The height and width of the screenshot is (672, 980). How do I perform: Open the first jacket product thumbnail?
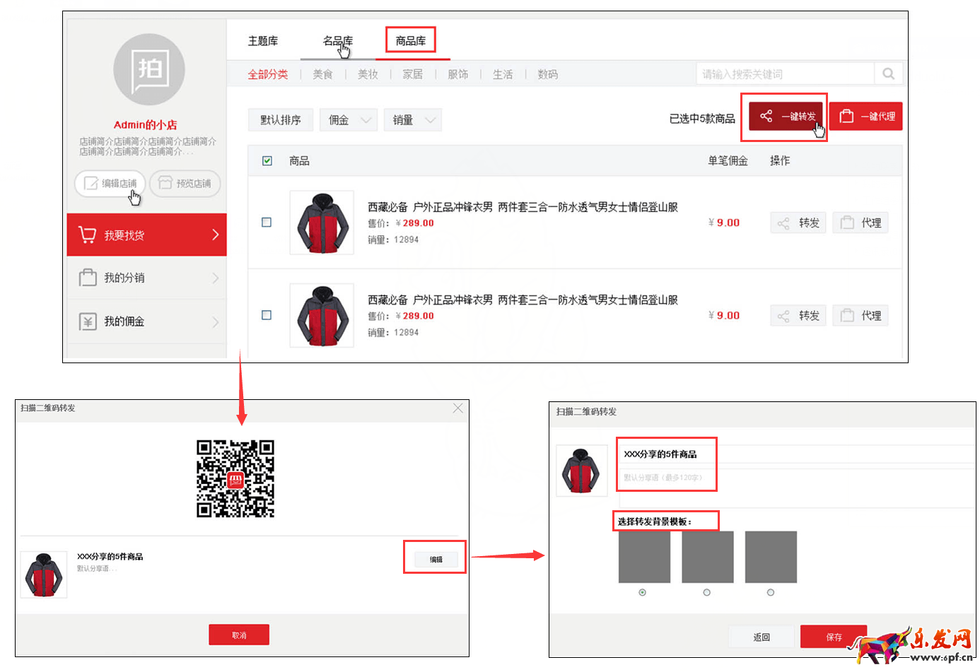[x=322, y=223]
